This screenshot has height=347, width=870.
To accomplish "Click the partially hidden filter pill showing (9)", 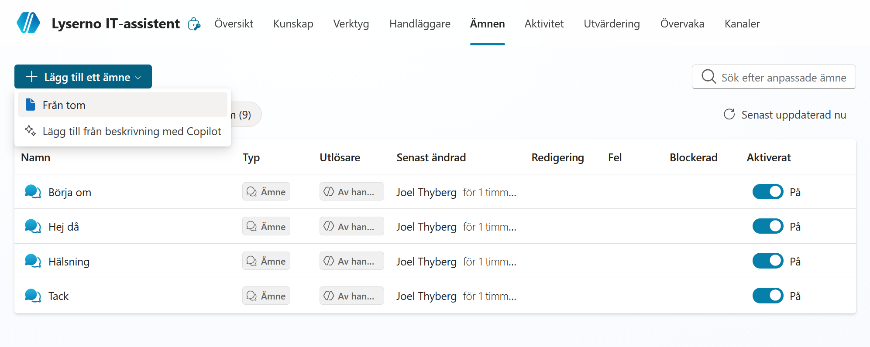I will click(x=246, y=114).
